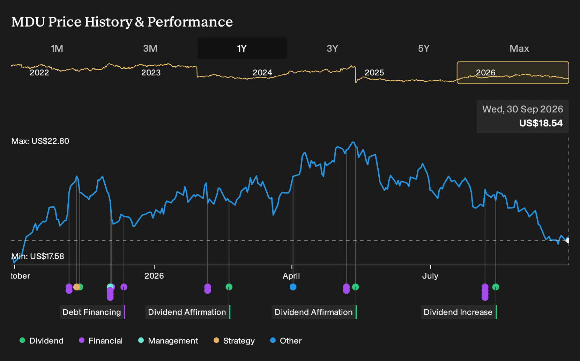Open the Debt Financing event label
The width and height of the screenshot is (580, 361).
(92, 312)
